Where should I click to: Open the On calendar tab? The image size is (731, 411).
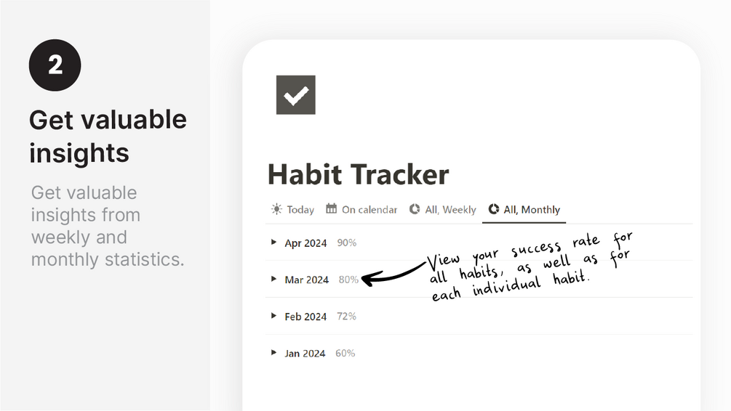point(369,210)
